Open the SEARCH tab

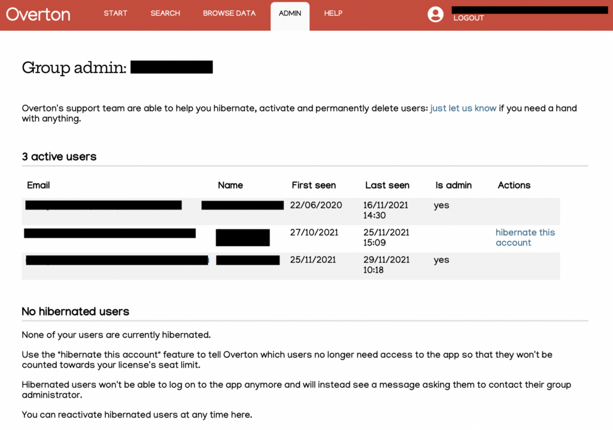pos(165,13)
